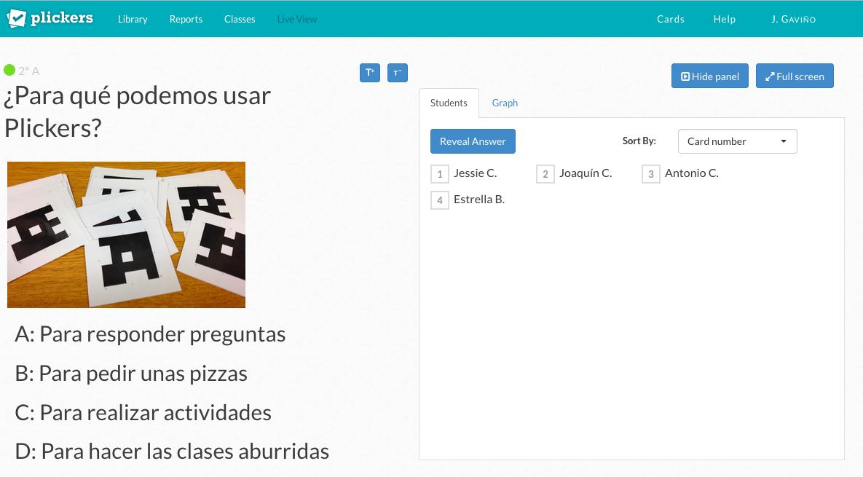
Task: Select Live View in the navigation bar
Action: 297,19
